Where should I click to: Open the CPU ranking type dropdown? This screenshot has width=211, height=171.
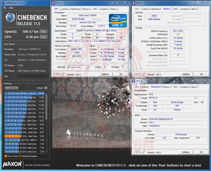[11, 88]
